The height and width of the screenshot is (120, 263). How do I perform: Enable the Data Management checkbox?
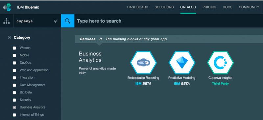pos(14,85)
